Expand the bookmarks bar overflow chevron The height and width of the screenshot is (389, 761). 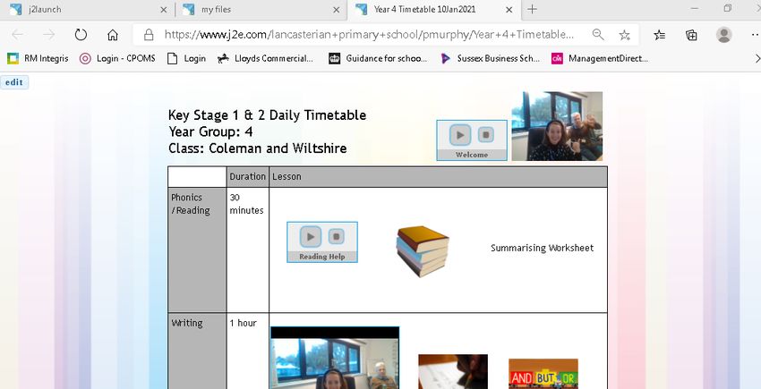[x=757, y=59]
